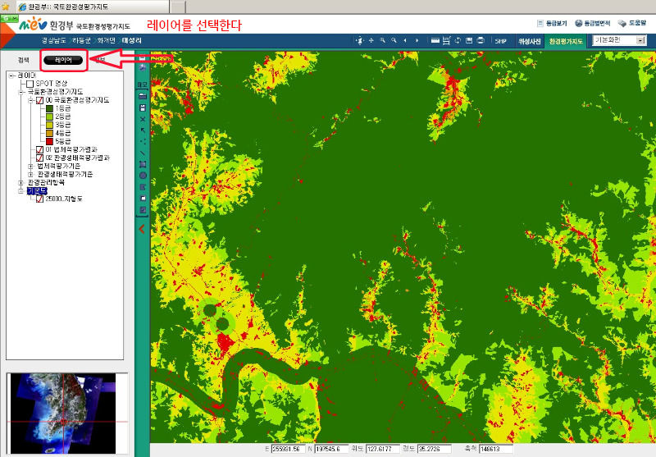Switch to the 검색 tab
The image size is (656, 457).
23,60
